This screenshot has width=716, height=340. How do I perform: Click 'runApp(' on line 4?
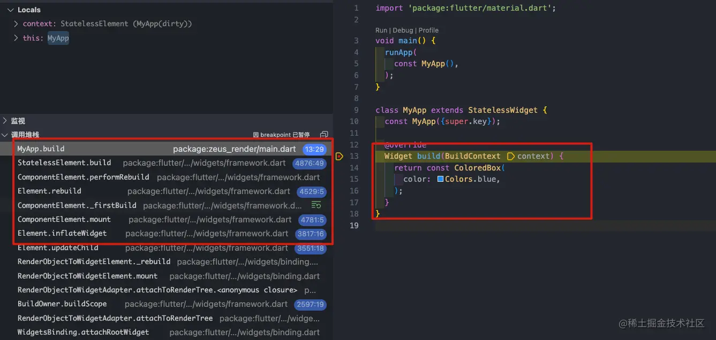[x=401, y=52]
